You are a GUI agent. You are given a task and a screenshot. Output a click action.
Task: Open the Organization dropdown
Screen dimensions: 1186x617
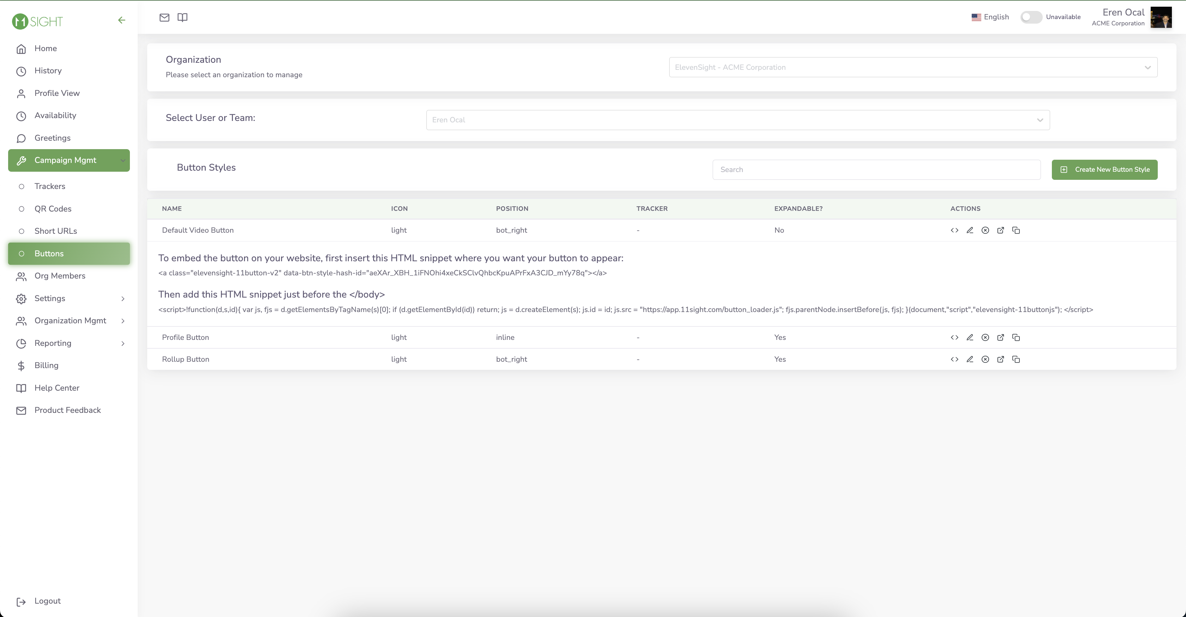pos(913,67)
